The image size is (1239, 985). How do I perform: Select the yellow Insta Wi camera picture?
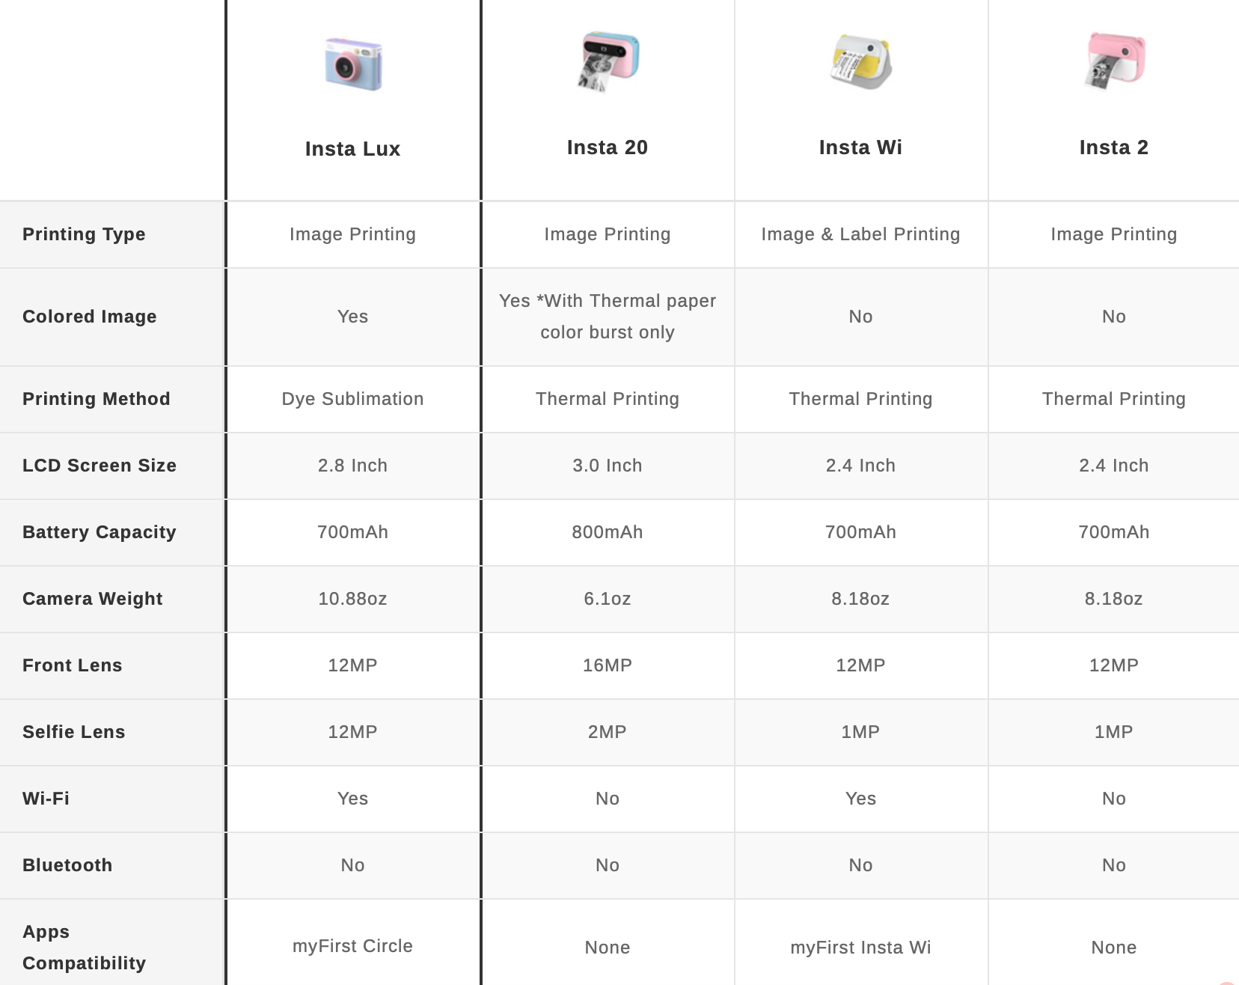pos(860,61)
